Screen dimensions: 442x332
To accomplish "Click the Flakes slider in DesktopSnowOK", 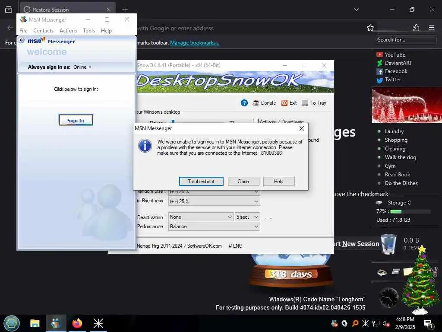I will coord(173,122).
